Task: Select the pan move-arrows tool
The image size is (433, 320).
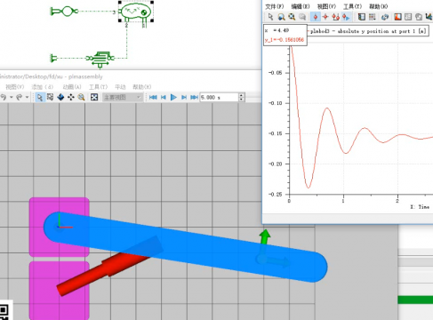Action: coord(71,97)
